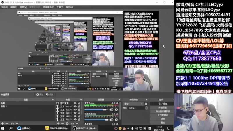The image size is (233, 131).
Task: Open 属性 source properties button
Action: point(40,95)
